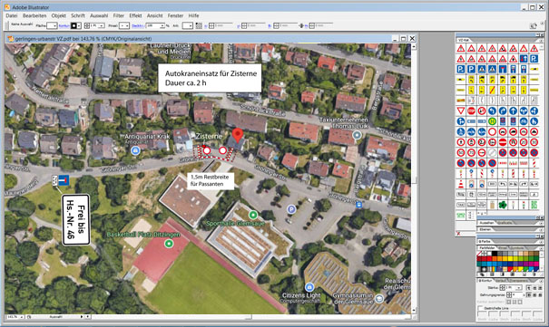Pick the green circle sign symbol
549x327 pixels.
pos(492,121)
